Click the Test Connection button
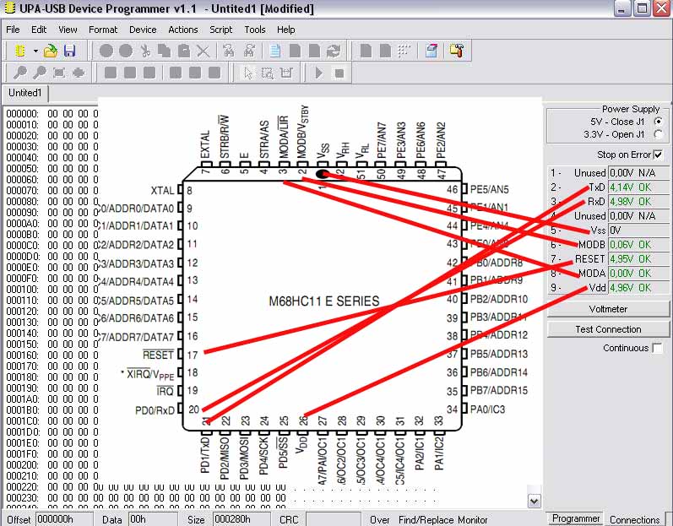 pyautogui.click(x=608, y=329)
